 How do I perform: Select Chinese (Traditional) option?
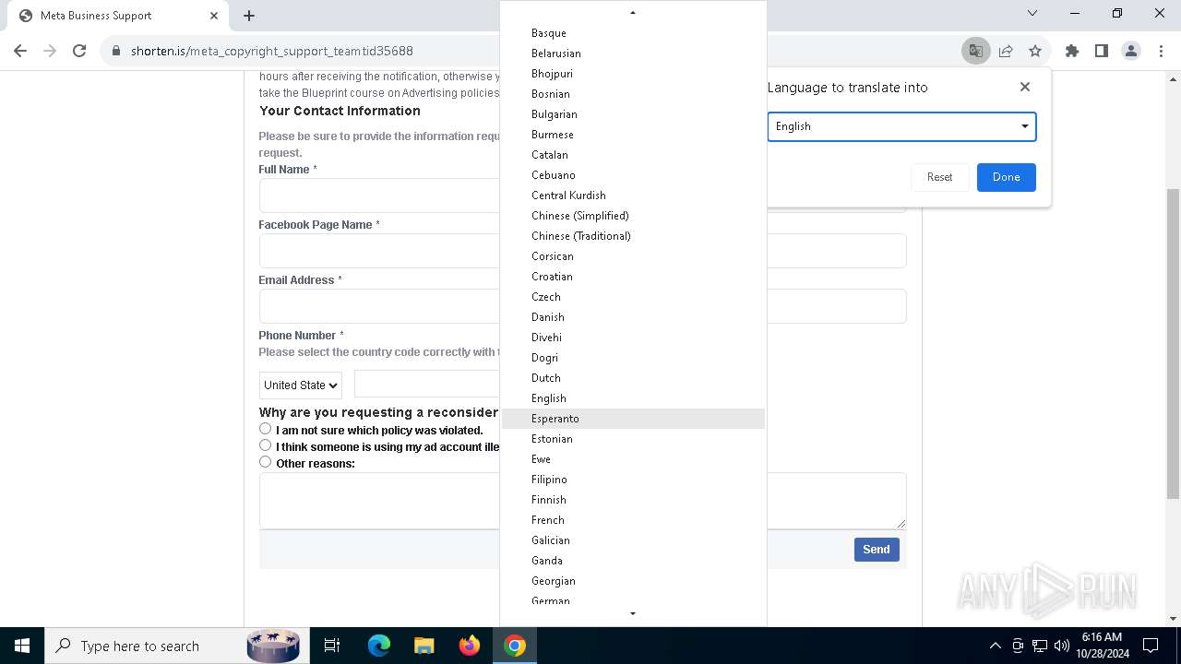click(633, 236)
